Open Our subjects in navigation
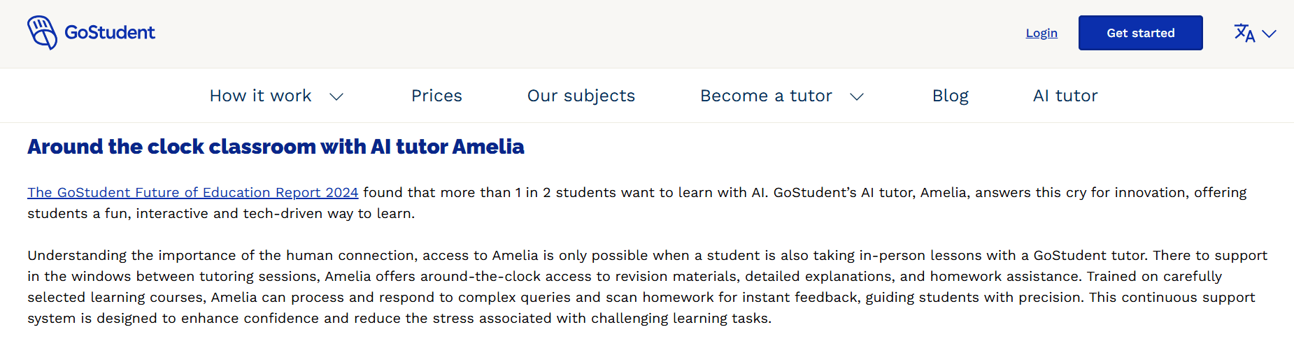 pyautogui.click(x=581, y=96)
